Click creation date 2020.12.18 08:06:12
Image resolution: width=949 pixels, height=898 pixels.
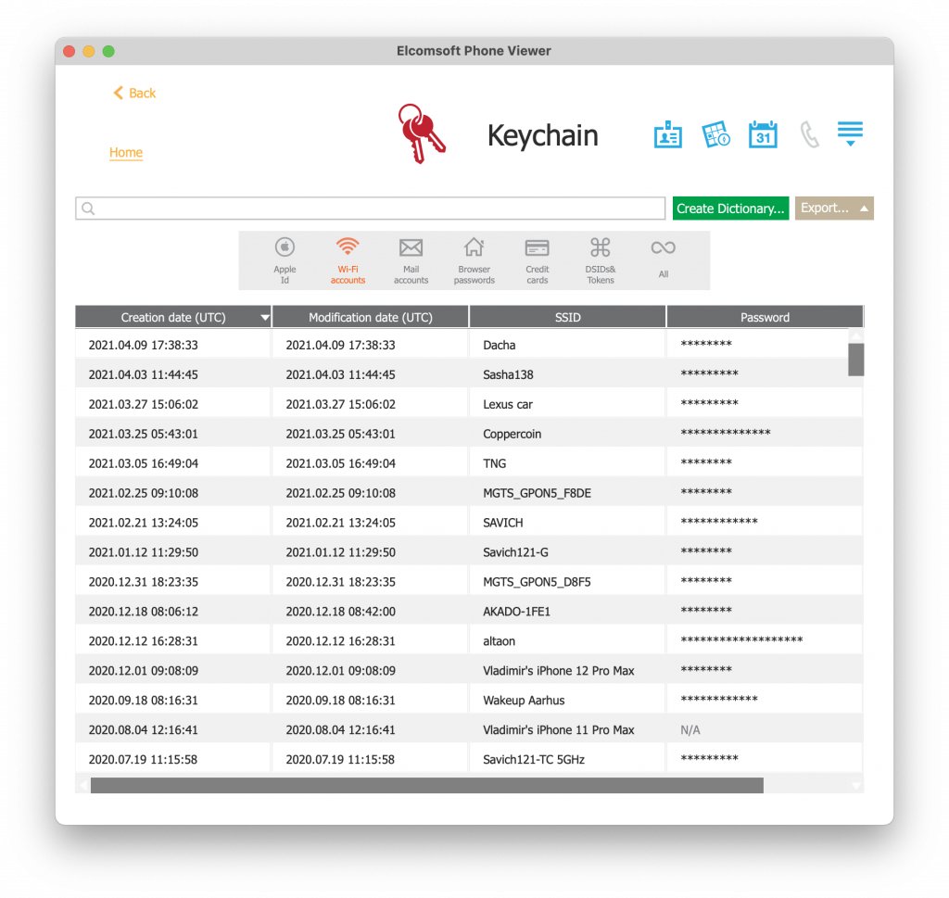[x=143, y=612]
